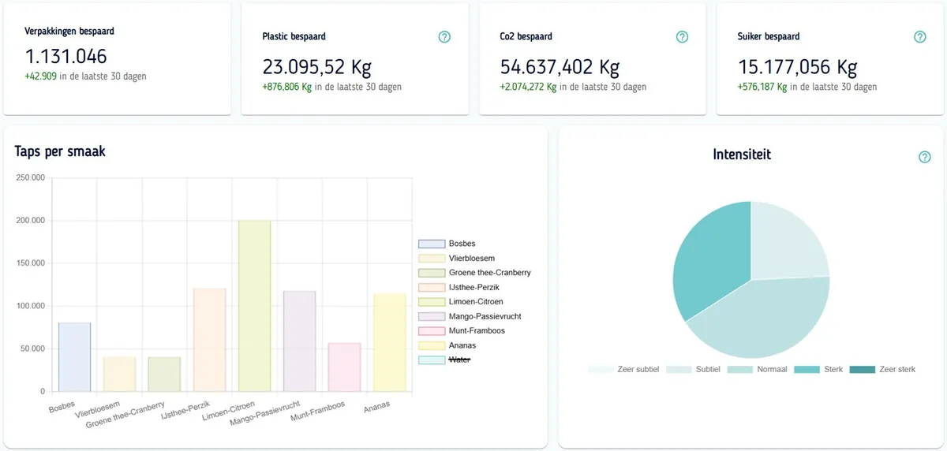Click the Ananas bar
The image size is (947, 451).
[390, 343]
